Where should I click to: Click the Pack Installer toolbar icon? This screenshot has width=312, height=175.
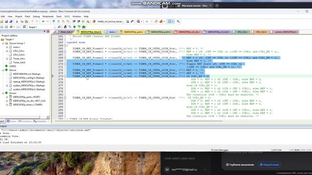click(84, 27)
